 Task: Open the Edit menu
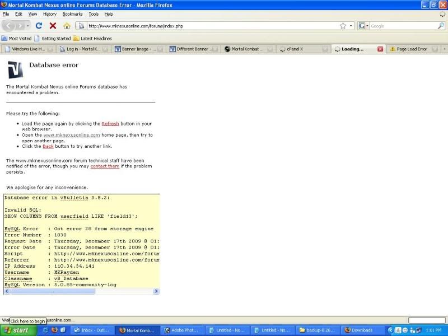[18, 14]
